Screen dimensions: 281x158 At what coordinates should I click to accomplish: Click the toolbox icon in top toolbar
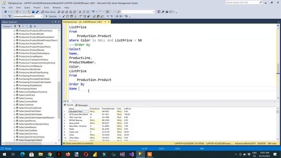tap(167, 12)
